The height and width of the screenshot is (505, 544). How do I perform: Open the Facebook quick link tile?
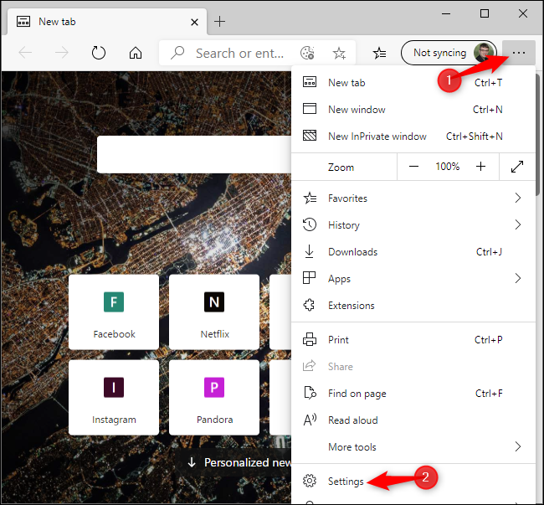tap(114, 312)
